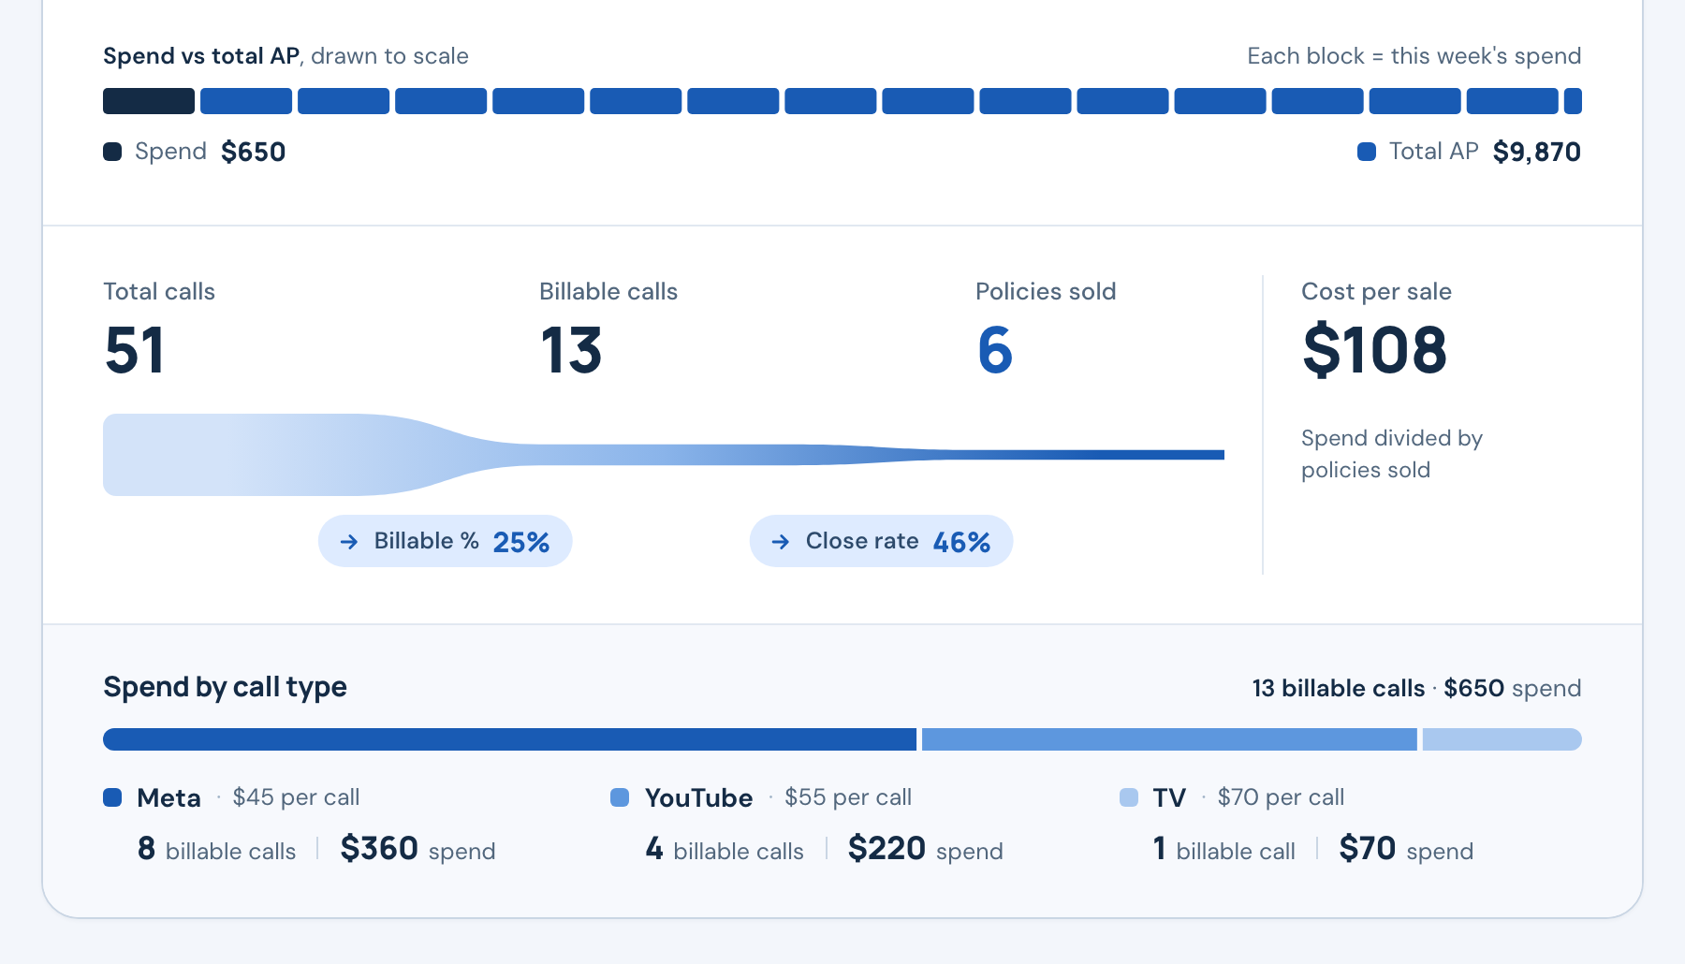Click the Meta call type label

point(168,797)
